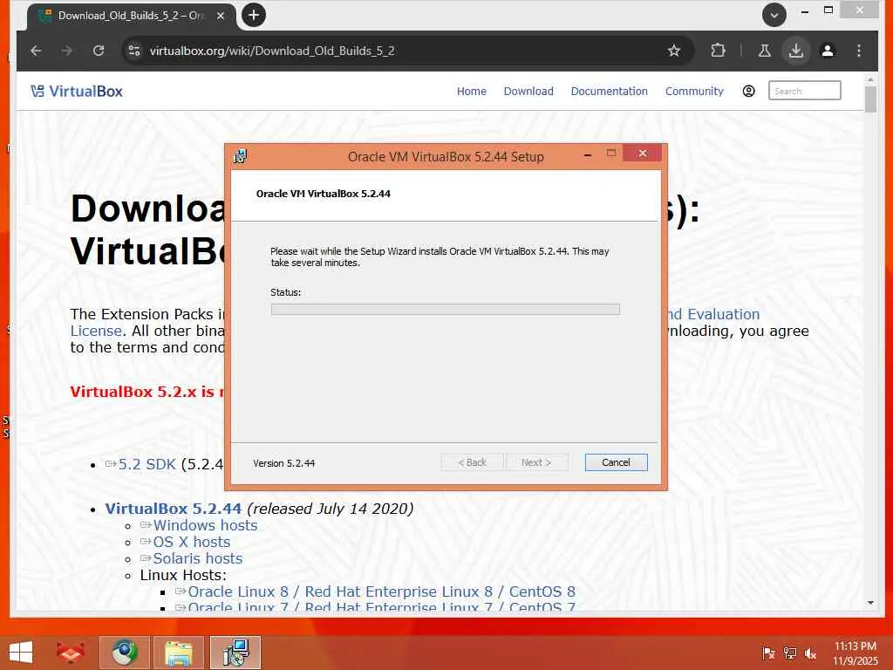Screen dimensions: 893x670
Task: Select the Download_Old_Builds_5_2 browser tab
Action: pos(131,16)
